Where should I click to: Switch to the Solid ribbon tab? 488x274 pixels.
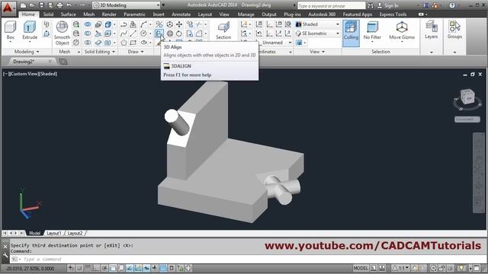(x=48, y=14)
